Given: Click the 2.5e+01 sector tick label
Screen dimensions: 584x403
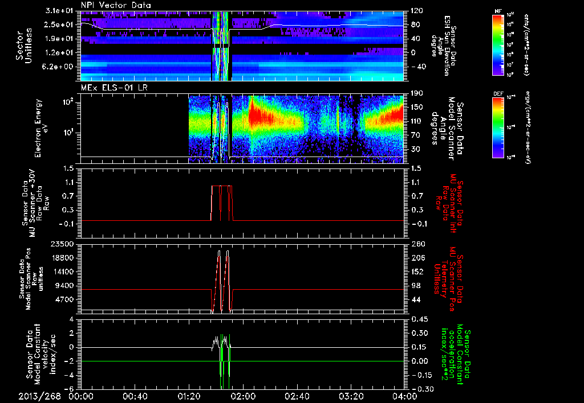Looking at the screenshot, I should point(59,25).
